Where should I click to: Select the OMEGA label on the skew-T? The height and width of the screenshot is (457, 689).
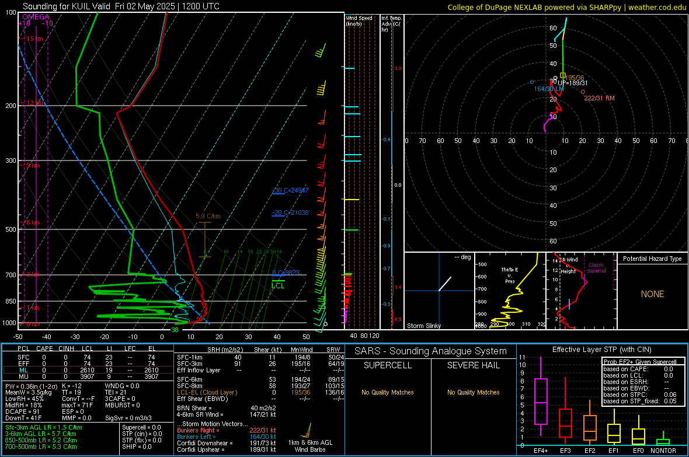pos(36,17)
